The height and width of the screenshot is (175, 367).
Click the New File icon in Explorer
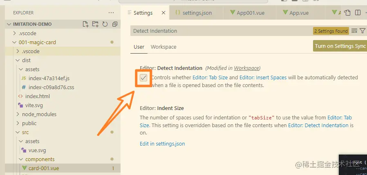(85, 24)
